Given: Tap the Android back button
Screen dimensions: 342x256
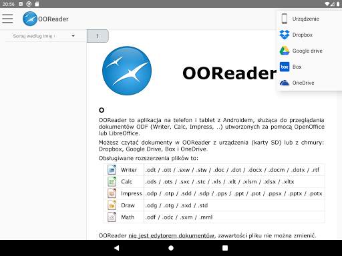Looking at the screenshot, I should tap(116, 248).
